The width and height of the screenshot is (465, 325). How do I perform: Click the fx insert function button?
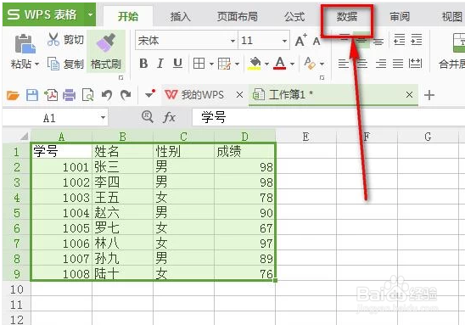[x=170, y=117]
